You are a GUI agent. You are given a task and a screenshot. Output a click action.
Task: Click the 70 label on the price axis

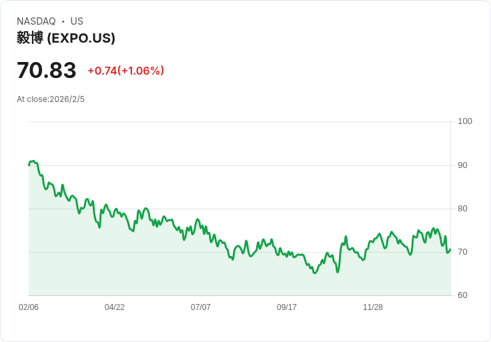point(463,252)
